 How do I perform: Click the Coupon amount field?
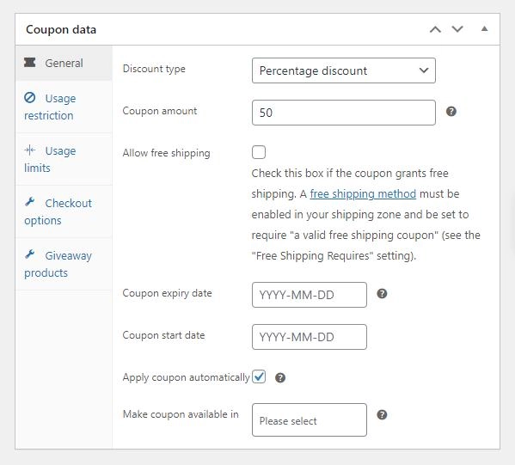[x=344, y=113]
